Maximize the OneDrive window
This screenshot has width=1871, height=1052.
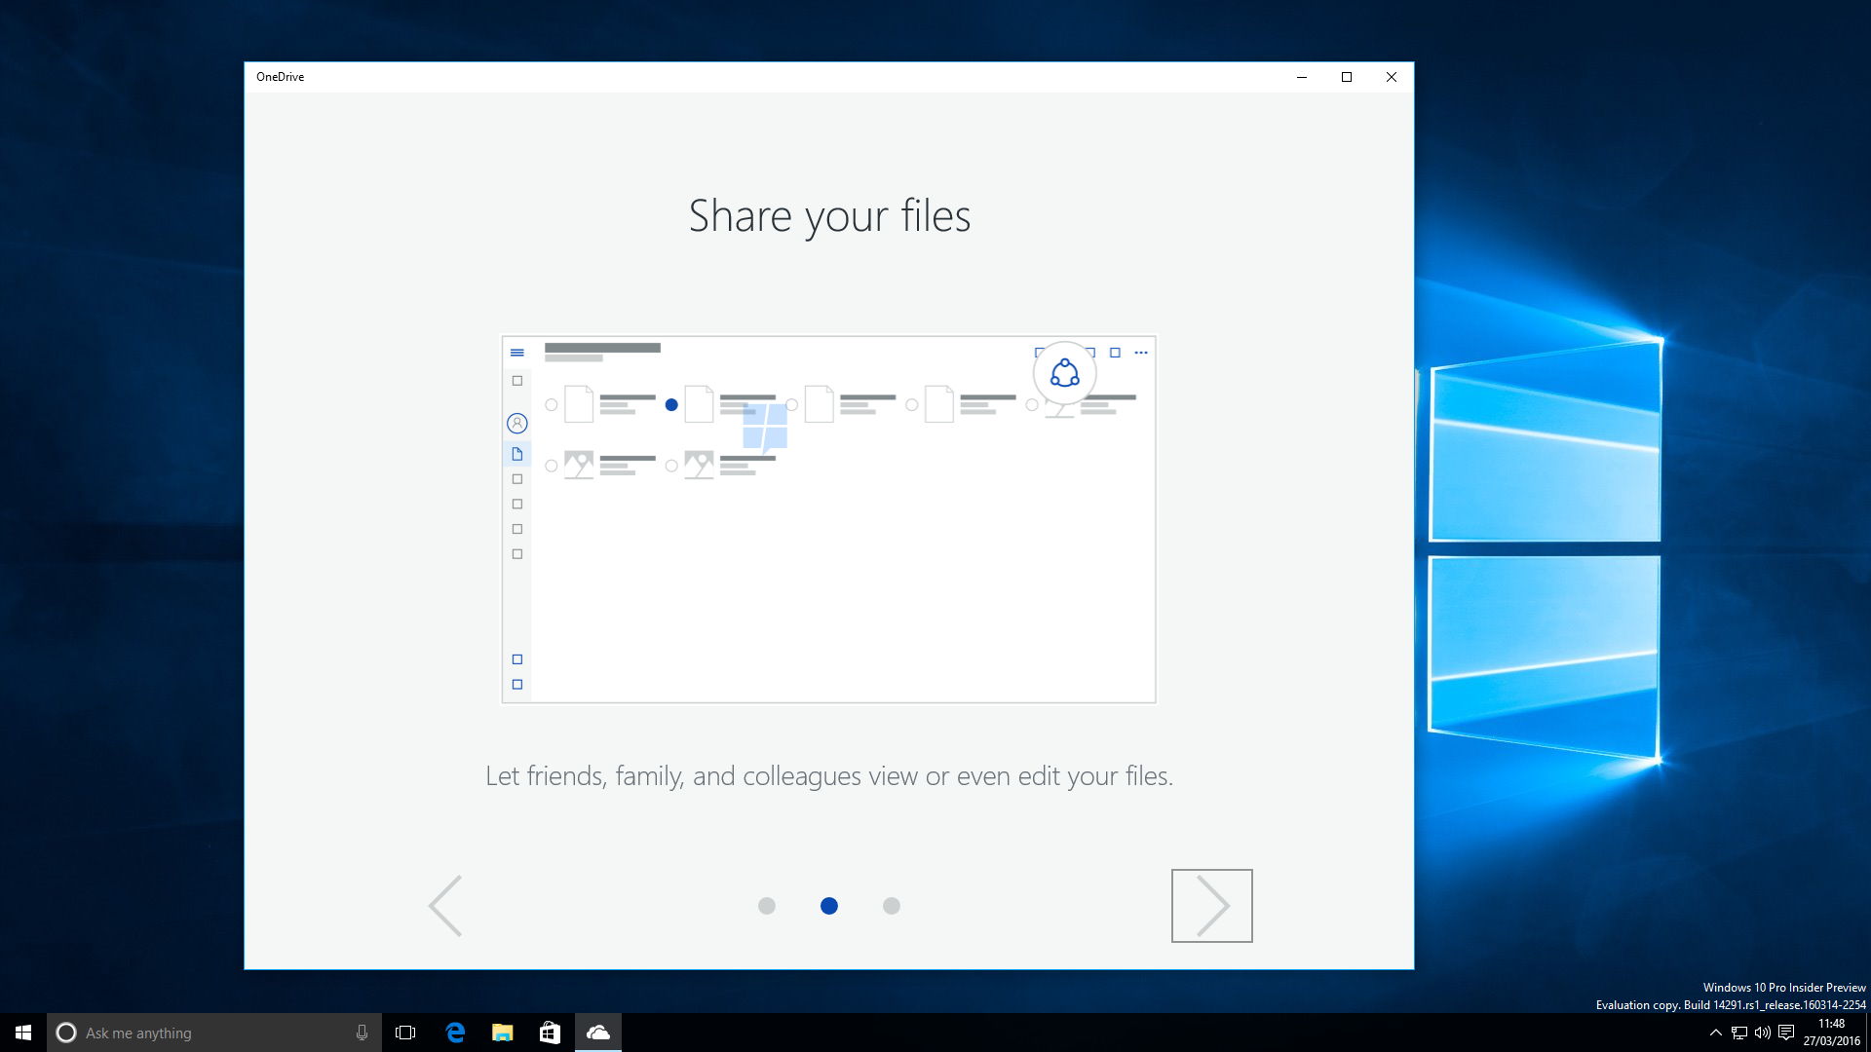tap(1347, 77)
